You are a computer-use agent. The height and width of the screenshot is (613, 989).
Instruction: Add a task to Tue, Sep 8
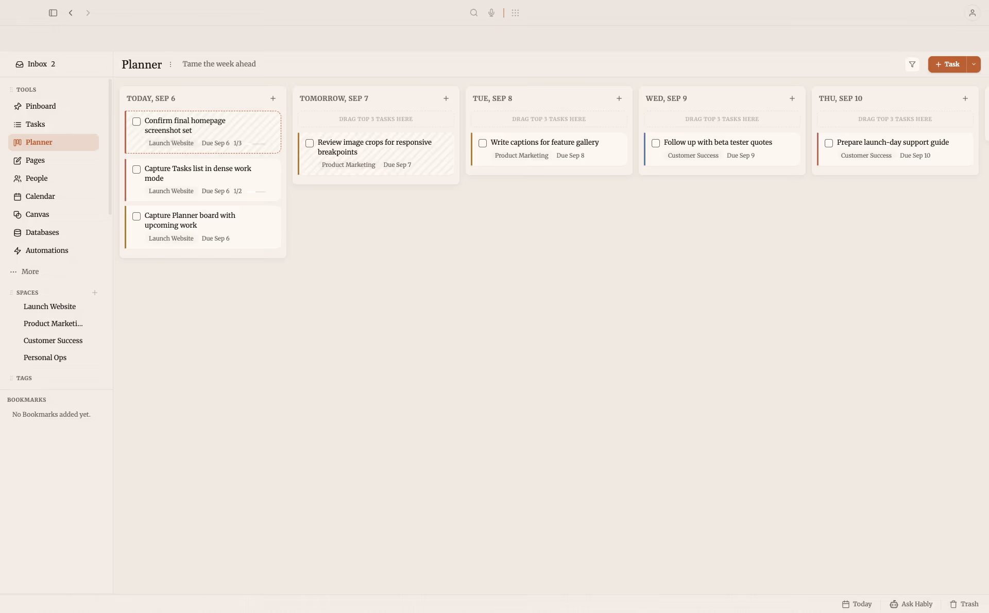click(x=619, y=98)
